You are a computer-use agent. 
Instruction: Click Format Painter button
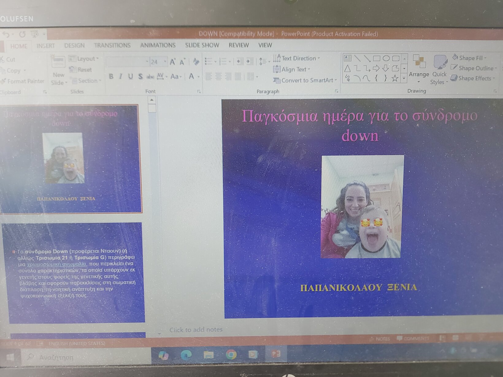(23, 81)
